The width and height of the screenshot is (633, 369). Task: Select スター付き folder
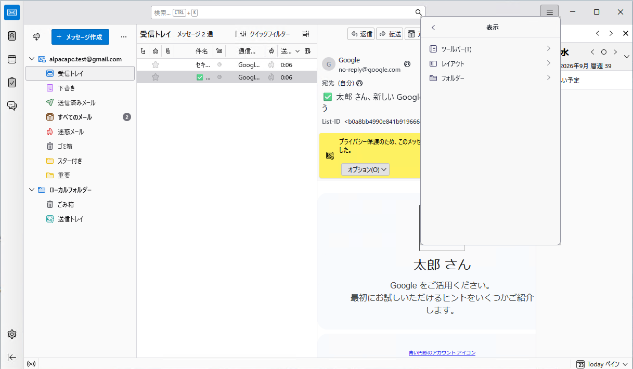point(80,161)
